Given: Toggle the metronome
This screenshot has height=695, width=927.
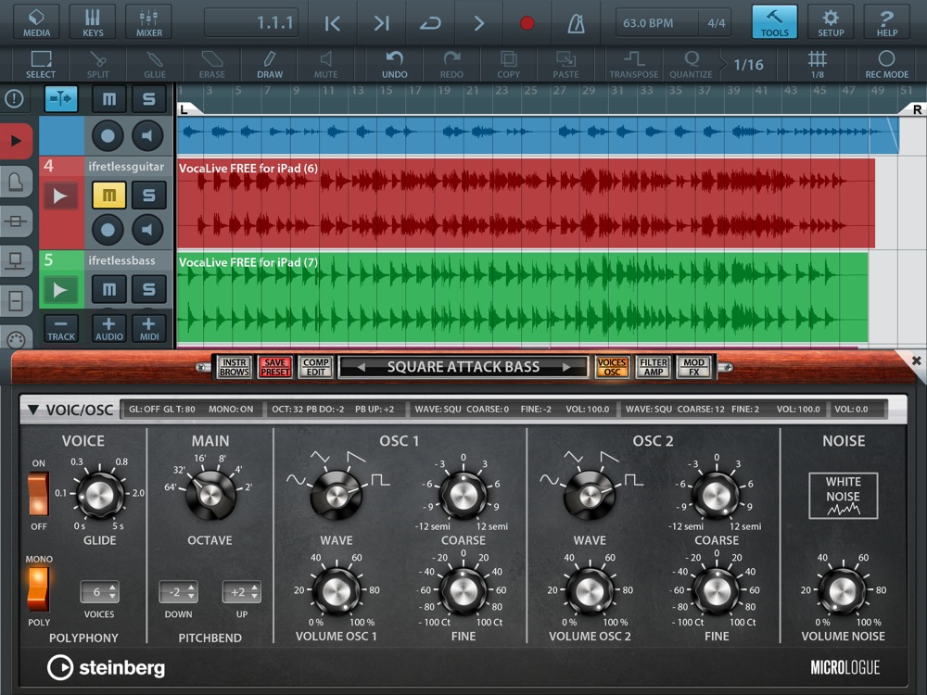Looking at the screenshot, I should click(576, 23).
